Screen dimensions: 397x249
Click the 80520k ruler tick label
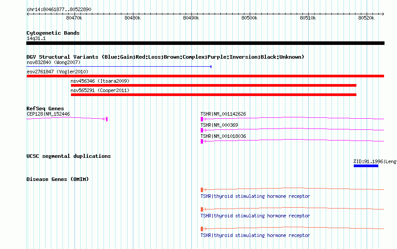pos(366,18)
